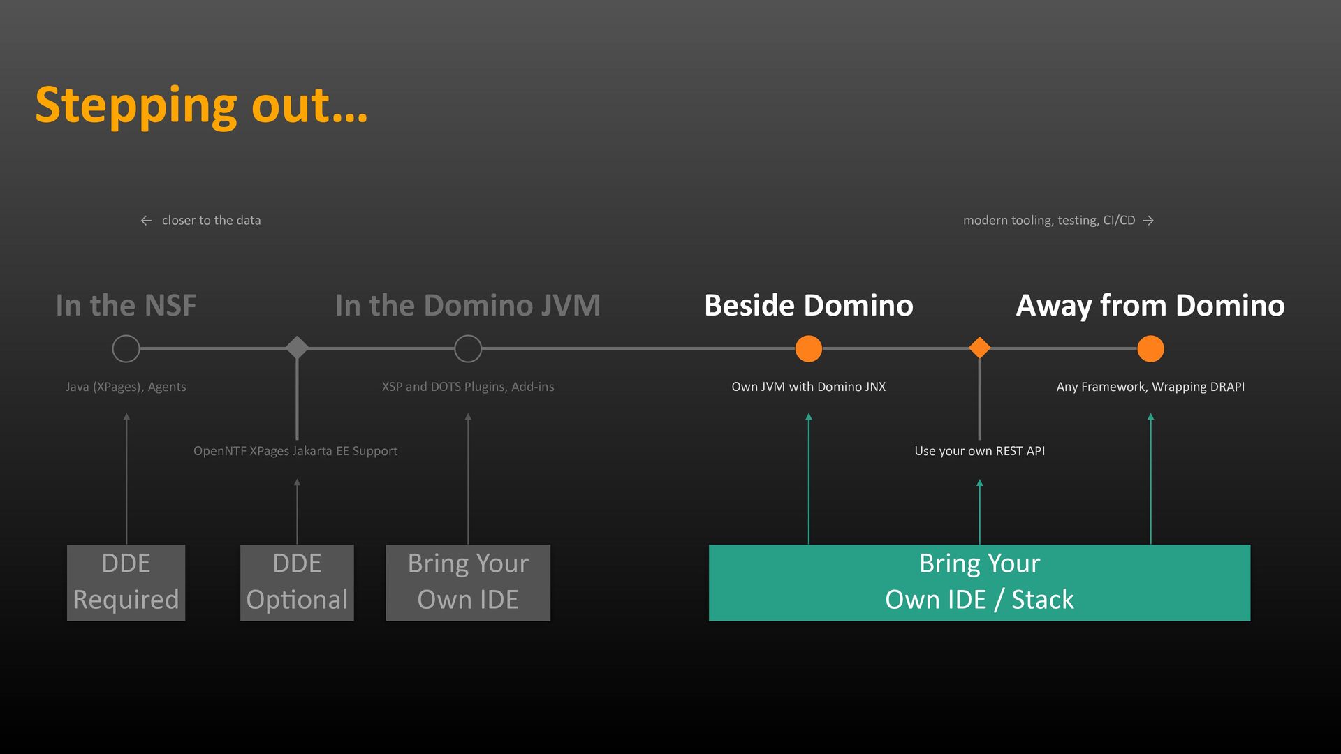Select the DDE Optional box
Viewport: 1341px width, 754px height.
pyautogui.click(x=297, y=582)
